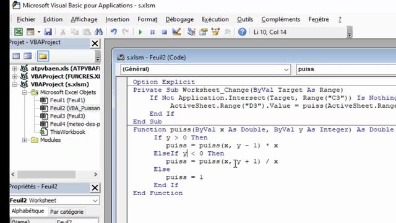This screenshot has height=223, width=396.
Task: Select atpvbaen.xls (ATPVBAEN) project
Action: pyautogui.click(x=66, y=69)
